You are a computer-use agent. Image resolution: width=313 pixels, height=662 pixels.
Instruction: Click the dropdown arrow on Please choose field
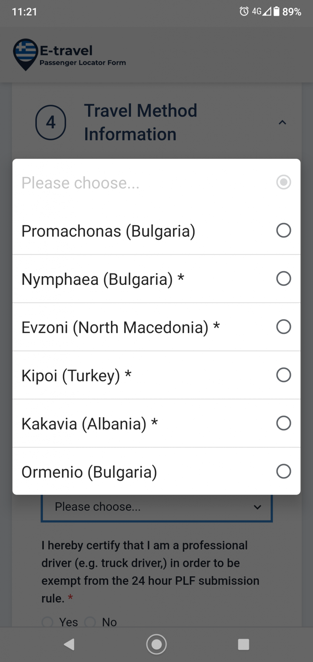[x=257, y=507]
